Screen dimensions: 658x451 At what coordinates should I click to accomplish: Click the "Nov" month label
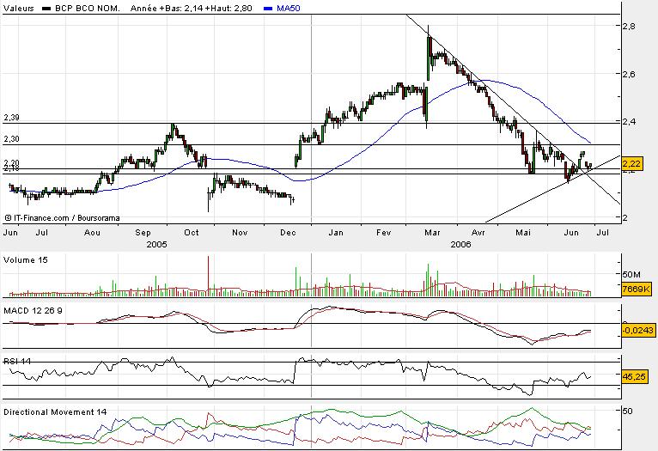pyautogui.click(x=240, y=233)
